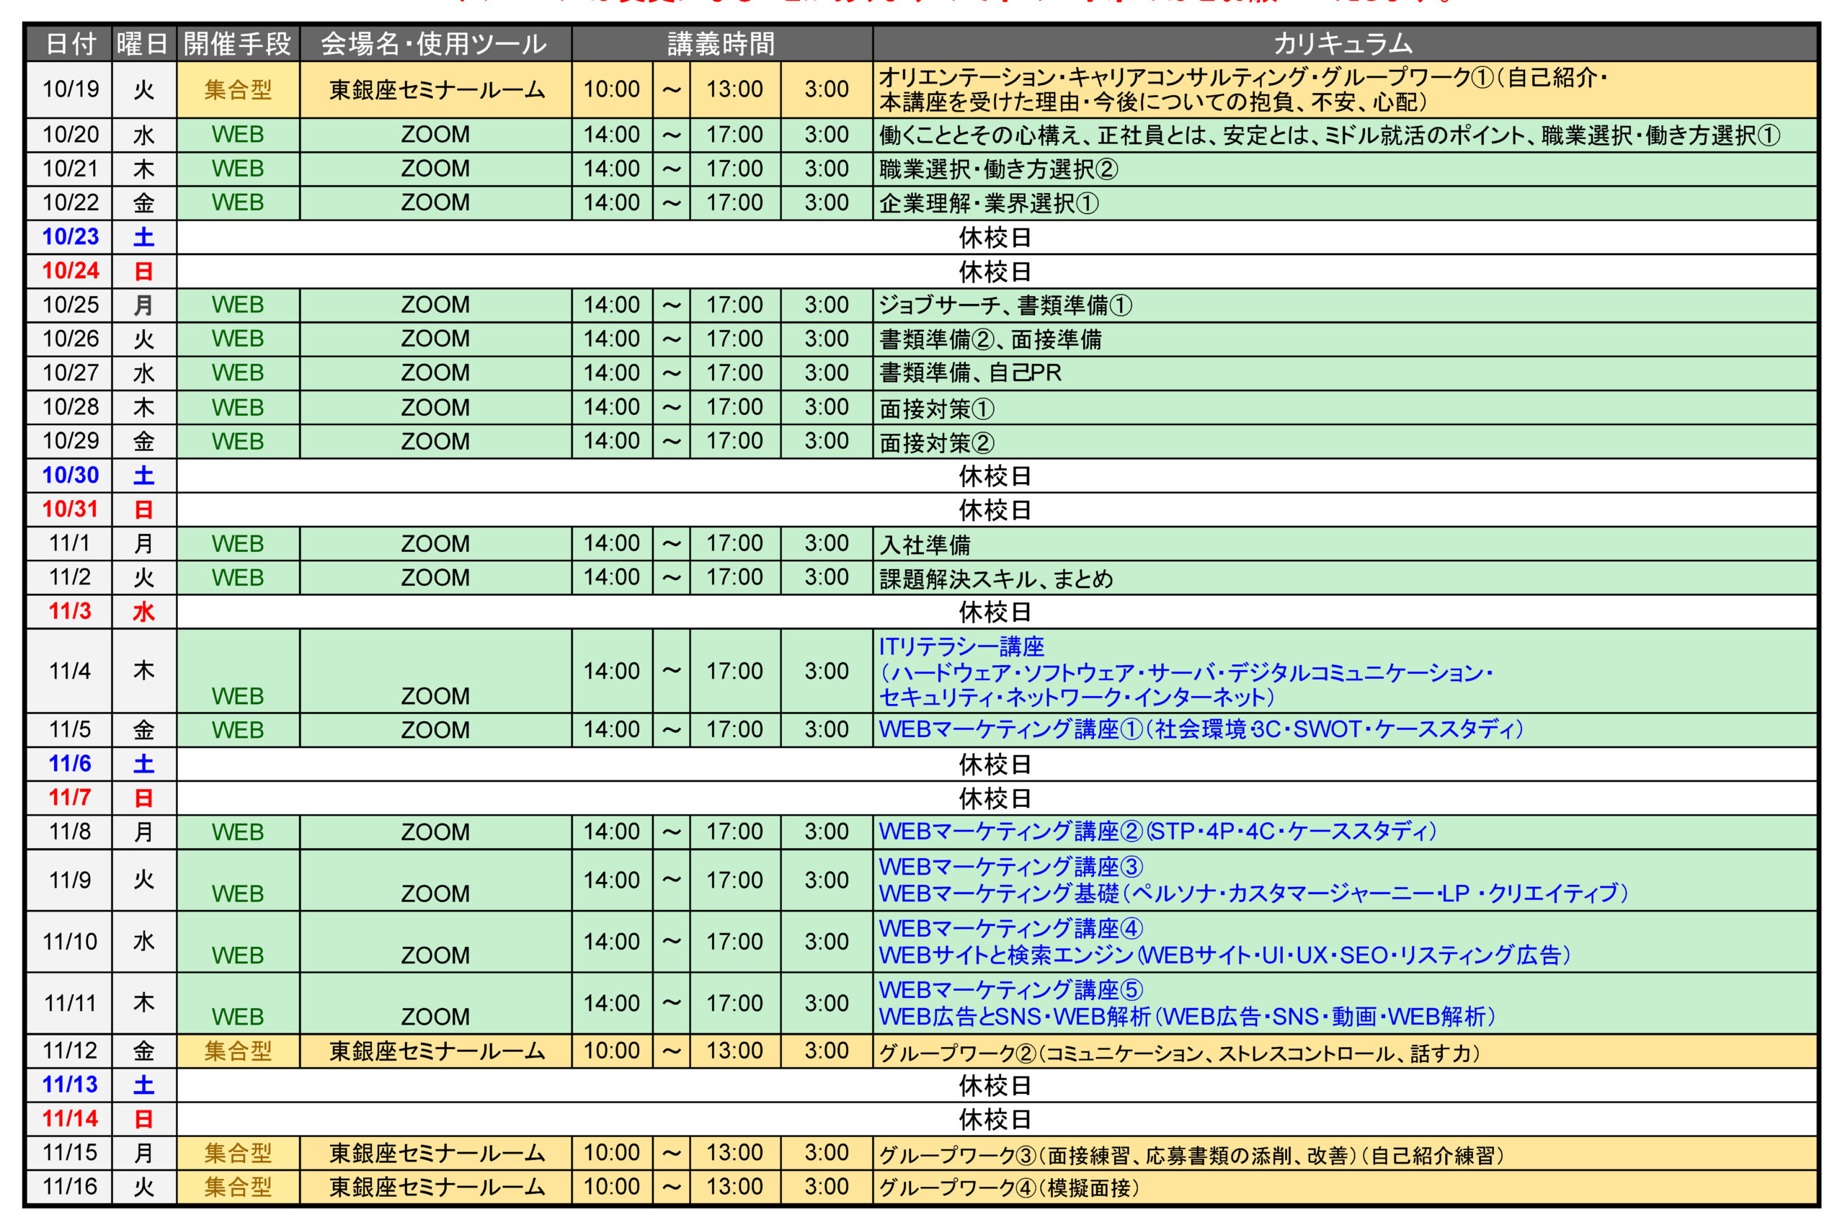Select the red date 10/31
Viewport: 1845px width, 1230px height.
click(70, 510)
